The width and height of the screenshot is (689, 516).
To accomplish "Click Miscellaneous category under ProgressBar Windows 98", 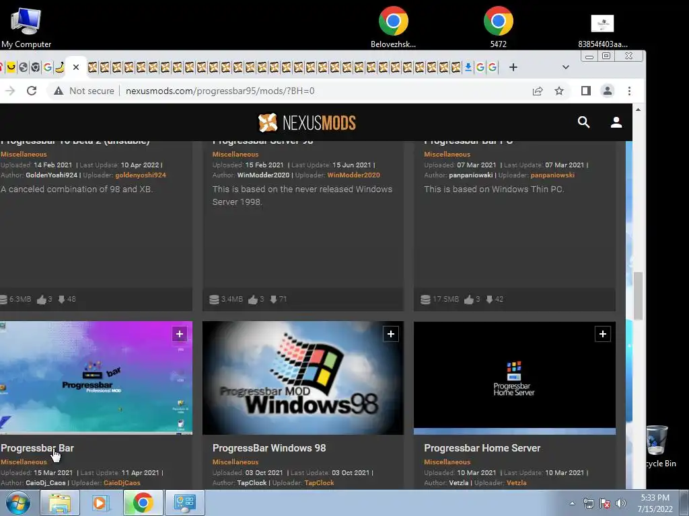I will tap(235, 462).
